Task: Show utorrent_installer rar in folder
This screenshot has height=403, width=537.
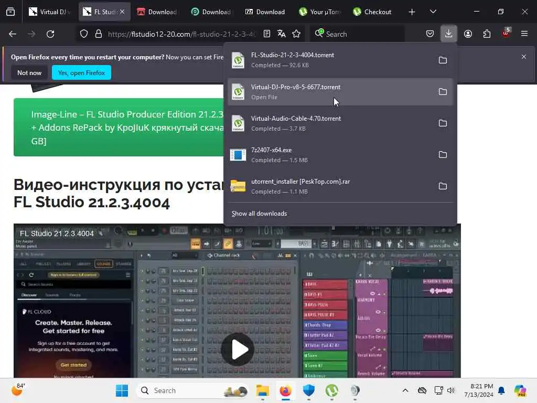Action: pos(443,186)
